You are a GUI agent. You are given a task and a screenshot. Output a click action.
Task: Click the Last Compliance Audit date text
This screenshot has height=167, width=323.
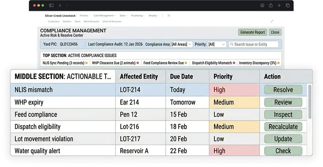coord(115,44)
